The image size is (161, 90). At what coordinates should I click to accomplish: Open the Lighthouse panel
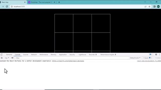(82, 54)
